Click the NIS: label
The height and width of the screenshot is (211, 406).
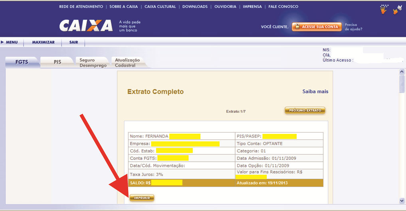pos(326,50)
